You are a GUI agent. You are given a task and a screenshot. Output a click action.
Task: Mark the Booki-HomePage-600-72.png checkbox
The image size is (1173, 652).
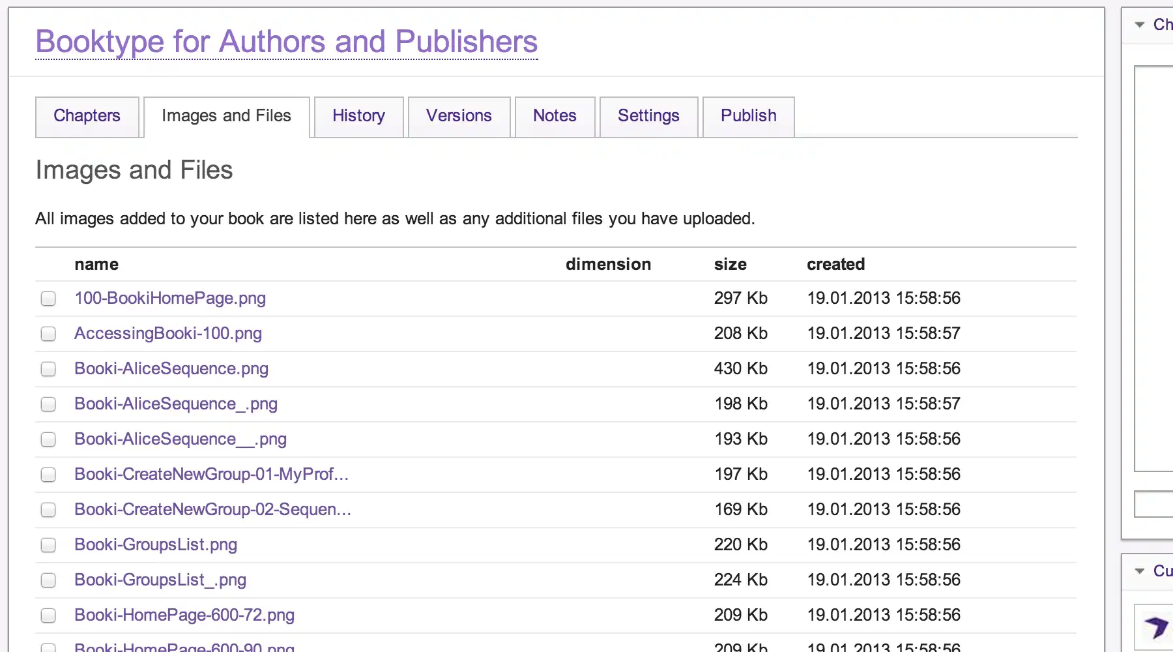click(48, 615)
